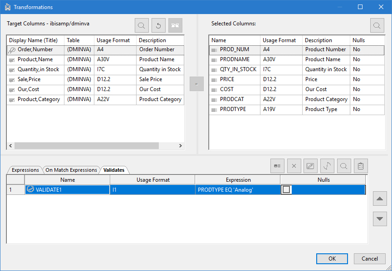392x271 pixels.
Task: Click the OK button
Action: point(332,259)
